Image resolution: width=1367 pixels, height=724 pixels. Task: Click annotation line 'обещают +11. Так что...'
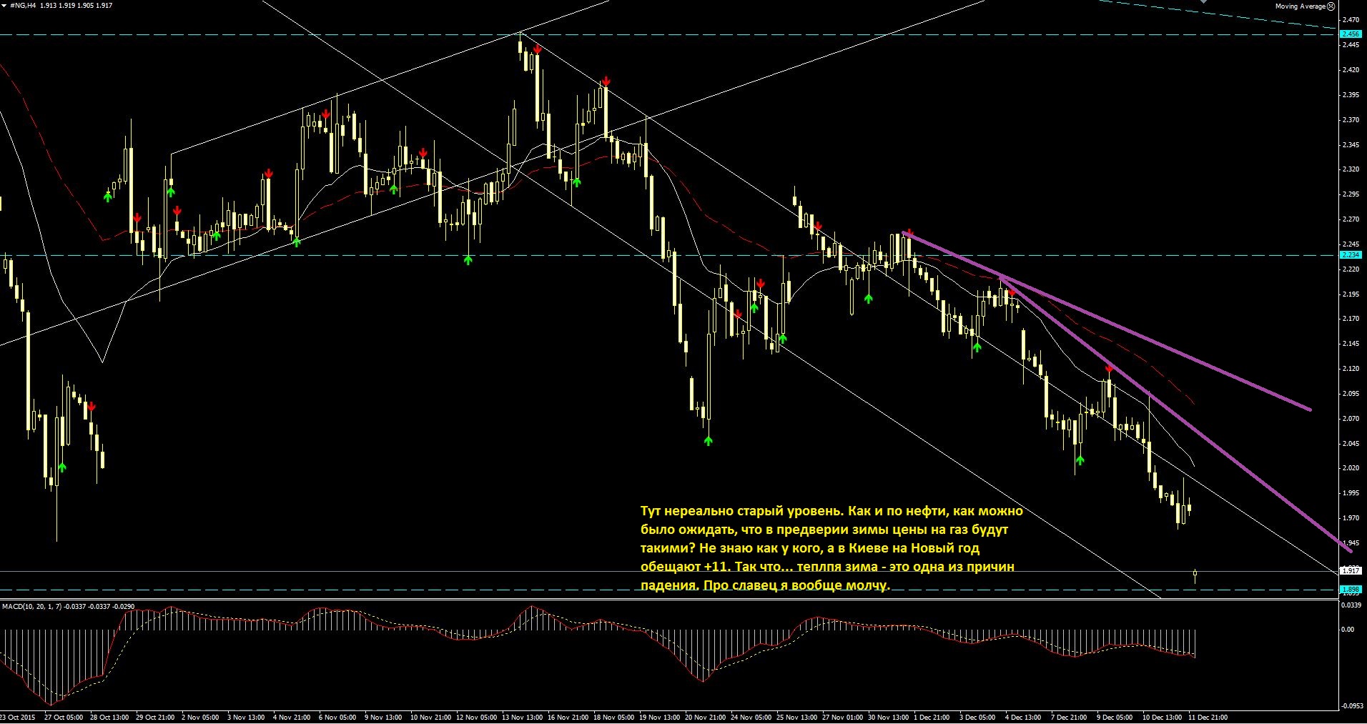[x=827, y=567]
